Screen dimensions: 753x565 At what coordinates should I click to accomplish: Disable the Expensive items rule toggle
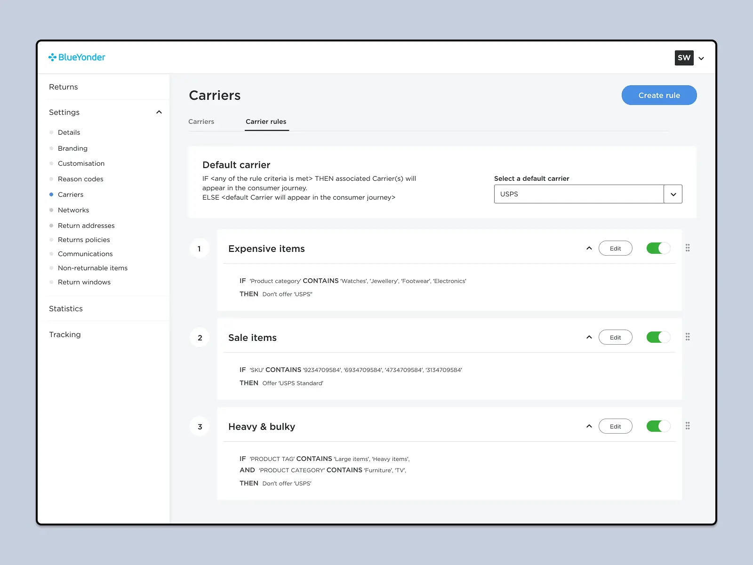pyautogui.click(x=658, y=248)
